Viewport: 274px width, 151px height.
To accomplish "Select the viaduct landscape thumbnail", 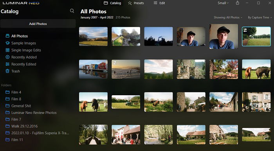I will tap(93, 36).
